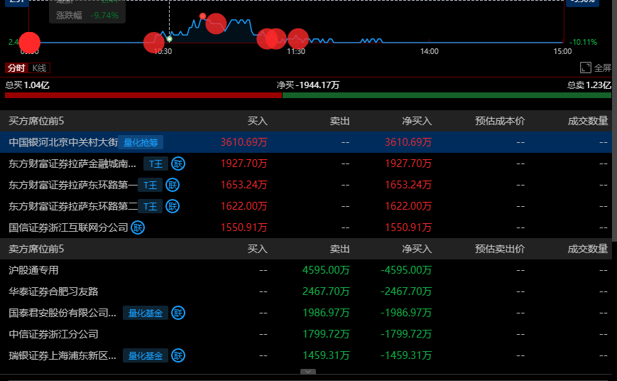Select 东方财富证券拉萨东环路第二 seat name
The height and width of the screenshot is (381, 617).
click(x=73, y=206)
